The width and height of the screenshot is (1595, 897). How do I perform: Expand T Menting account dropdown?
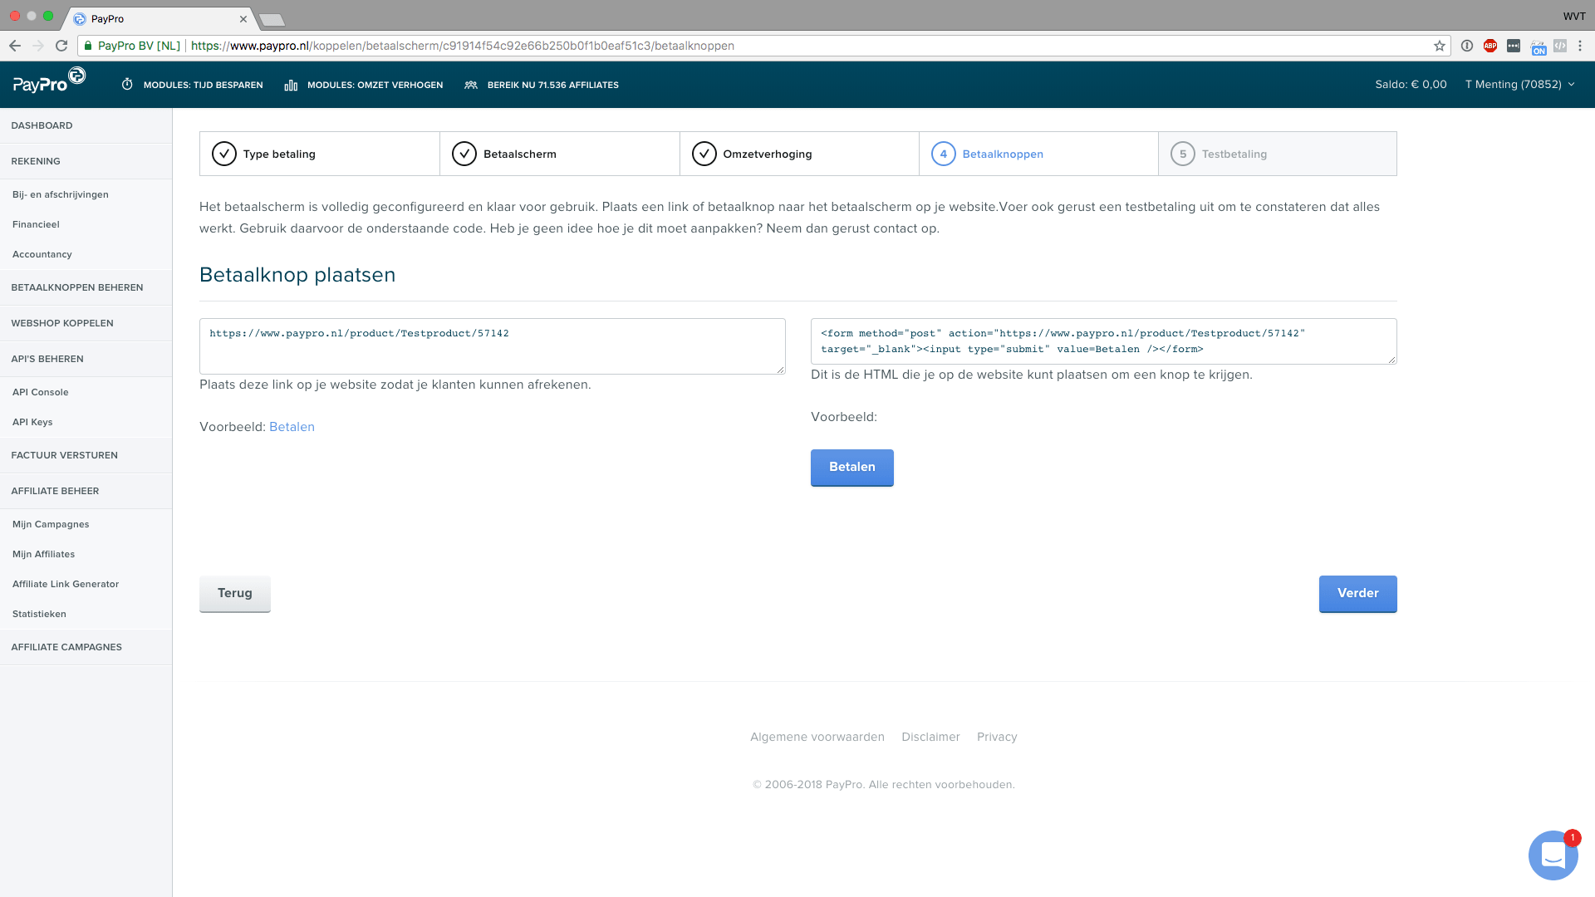tap(1519, 85)
